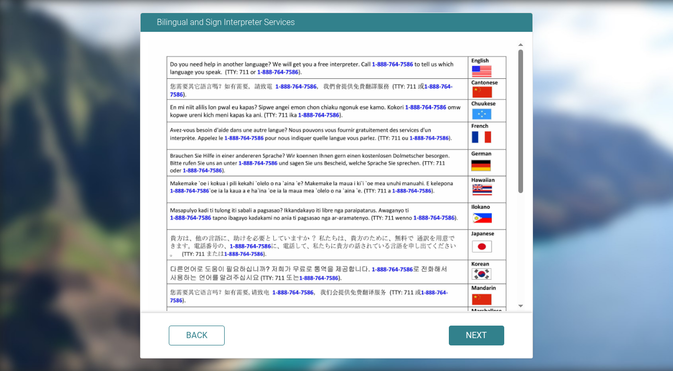
Task: Click the Korean language paragraph text
Action: 308,273
